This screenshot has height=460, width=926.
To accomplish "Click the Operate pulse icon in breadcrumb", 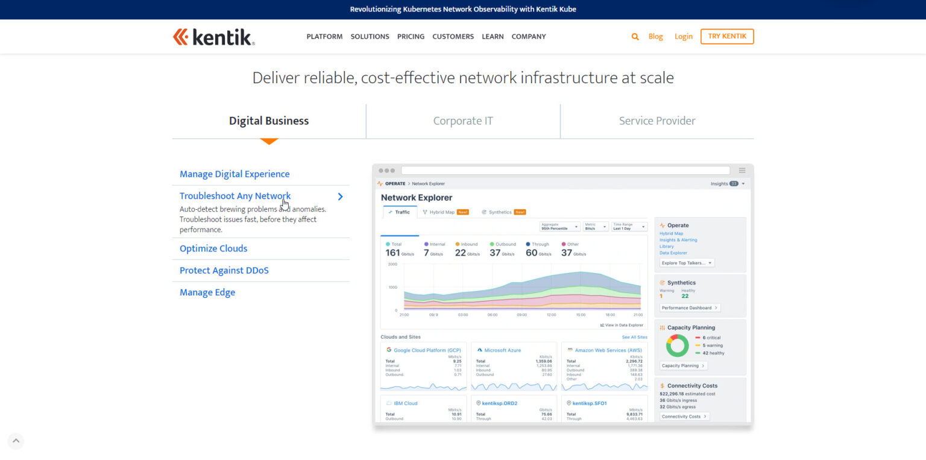I will tap(379, 184).
